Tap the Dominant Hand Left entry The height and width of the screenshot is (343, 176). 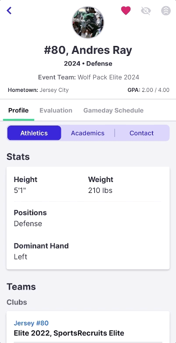tap(41, 251)
